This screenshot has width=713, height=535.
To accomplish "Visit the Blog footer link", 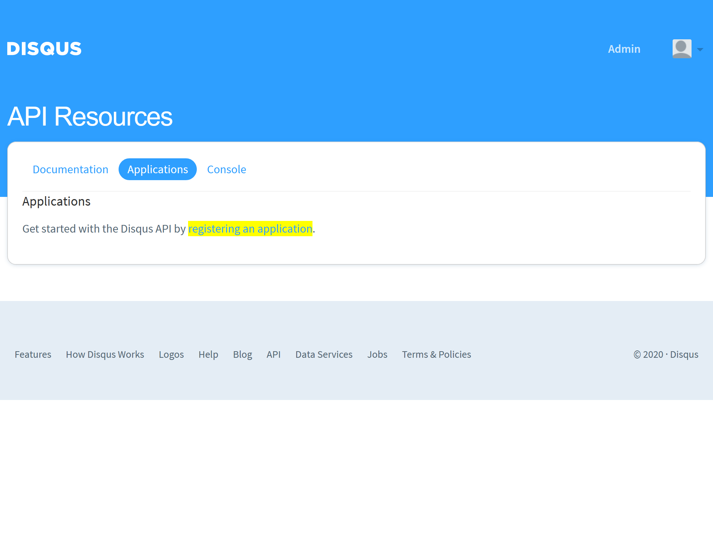I will [242, 354].
